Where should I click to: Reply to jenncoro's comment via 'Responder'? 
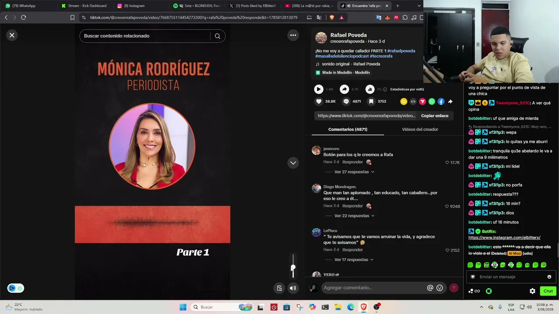352,162
